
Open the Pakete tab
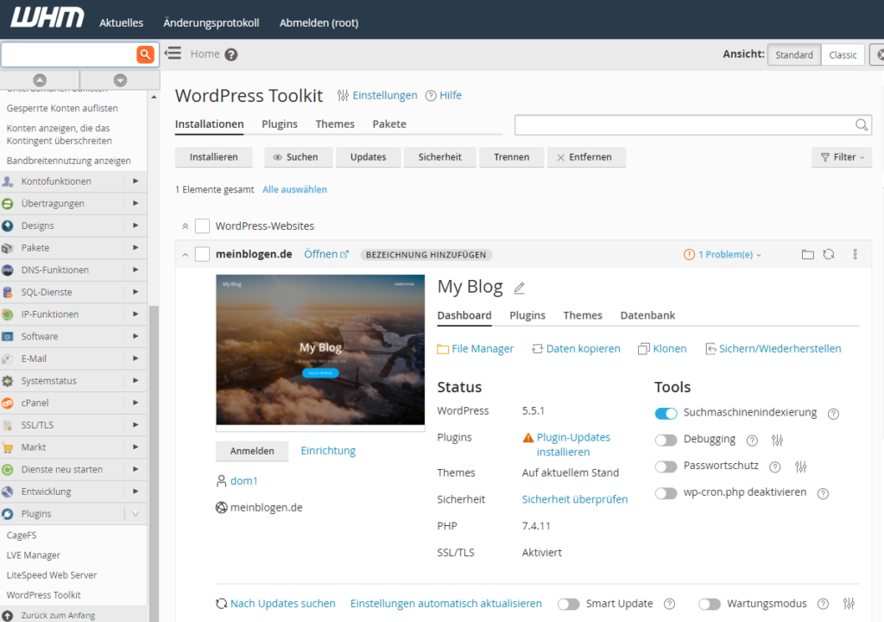389,124
